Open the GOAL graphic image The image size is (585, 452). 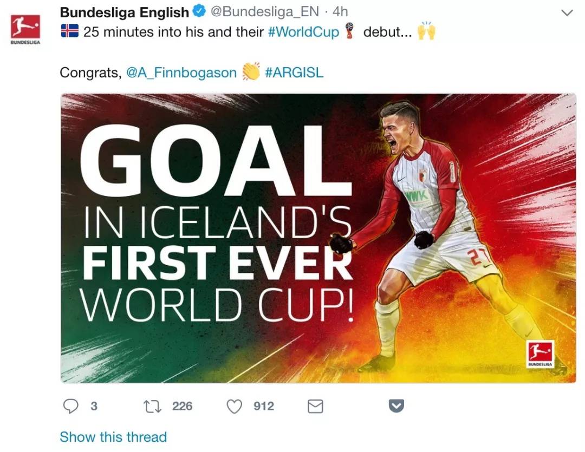[318, 238]
